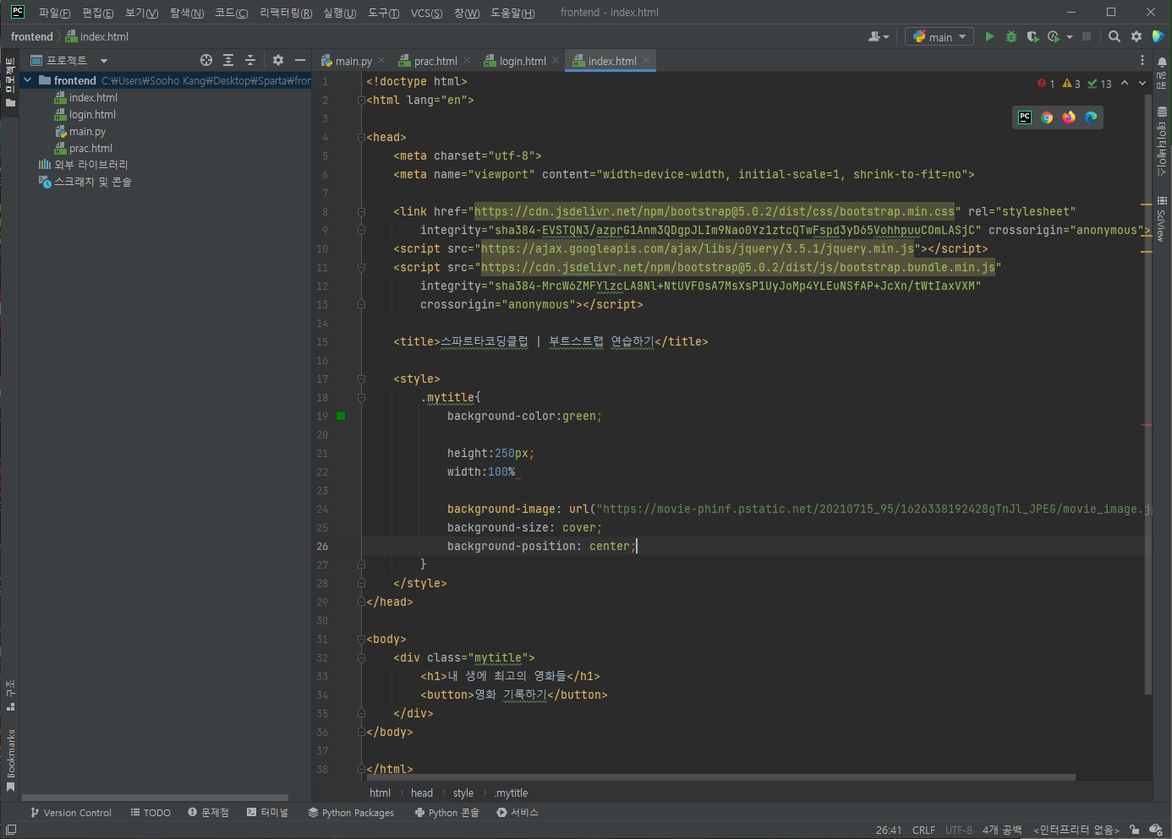The height and width of the screenshot is (839, 1172).
Task: Show the three warnings indicator
Action: (1071, 84)
